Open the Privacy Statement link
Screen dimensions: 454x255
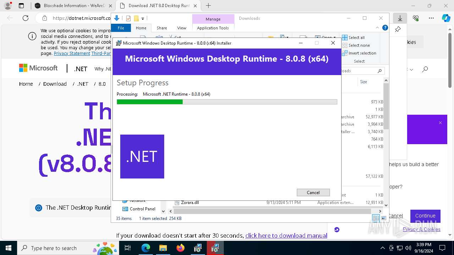tap(72, 53)
